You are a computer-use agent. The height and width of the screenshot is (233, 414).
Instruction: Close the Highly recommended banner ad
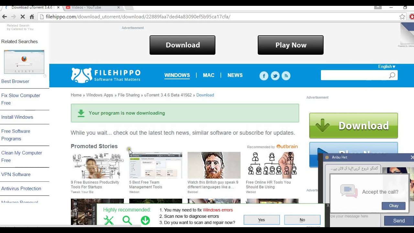tap(328, 205)
